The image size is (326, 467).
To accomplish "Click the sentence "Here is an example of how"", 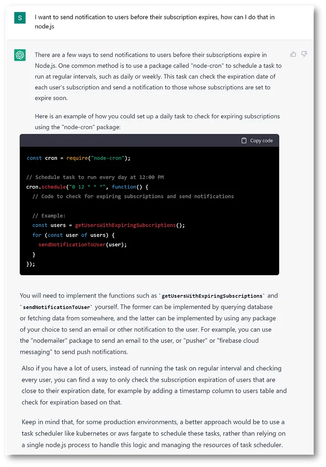I will click(157, 121).
